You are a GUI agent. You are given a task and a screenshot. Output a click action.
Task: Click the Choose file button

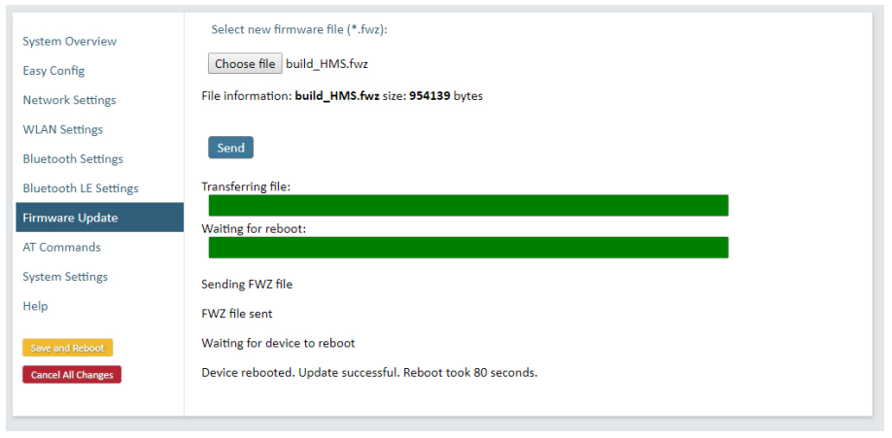click(245, 64)
